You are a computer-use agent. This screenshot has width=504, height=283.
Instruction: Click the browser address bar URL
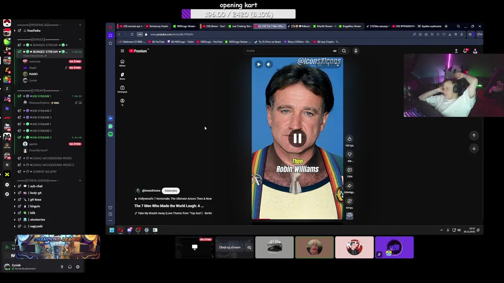[172, 35]
